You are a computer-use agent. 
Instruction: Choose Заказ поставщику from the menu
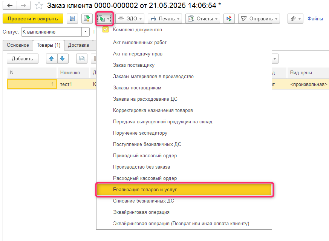(134, 65)
